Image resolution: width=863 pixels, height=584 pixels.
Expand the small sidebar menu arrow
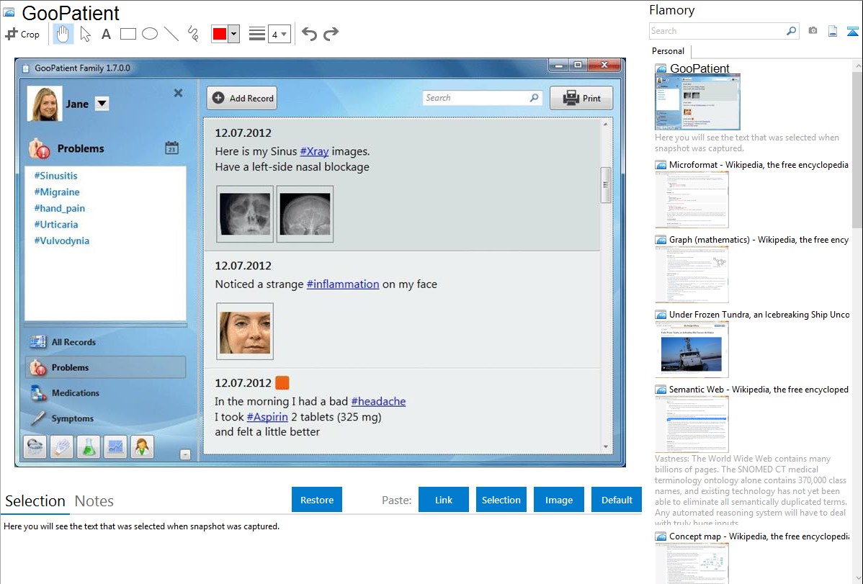185,454
